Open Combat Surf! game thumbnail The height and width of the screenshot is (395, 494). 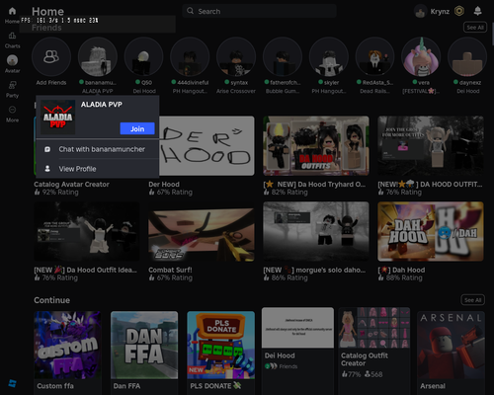pos(202,231)
